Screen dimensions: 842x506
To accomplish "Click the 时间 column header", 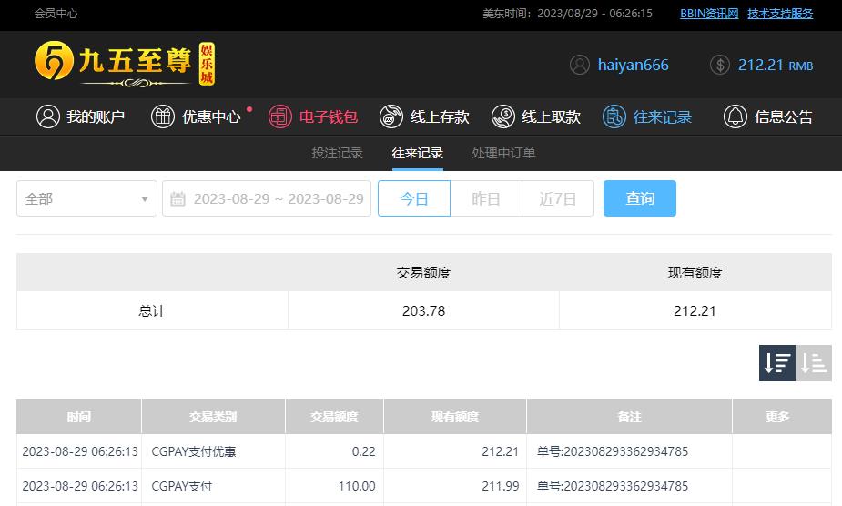I will click(x=79, y=416).
